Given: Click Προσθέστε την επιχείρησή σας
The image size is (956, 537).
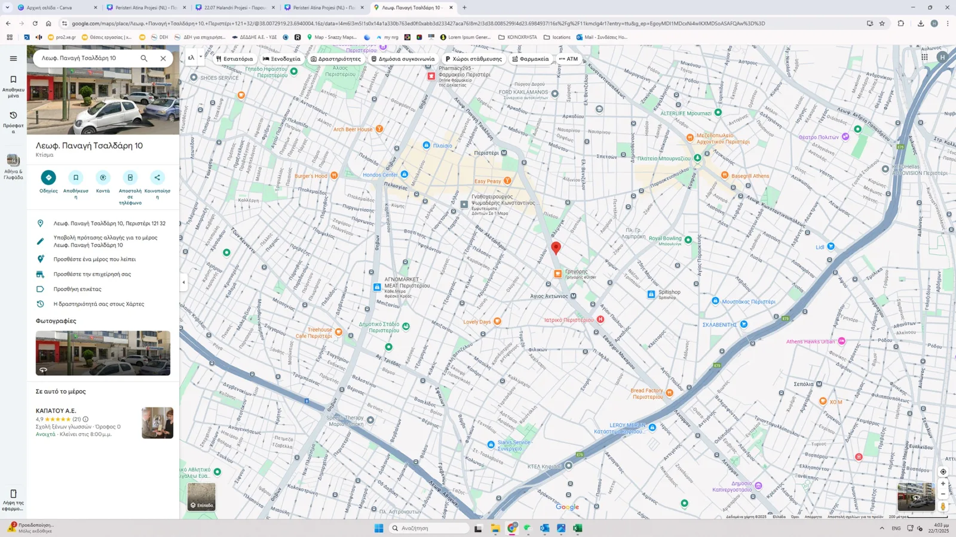Looking at the screenshot, I should [103, 274].
